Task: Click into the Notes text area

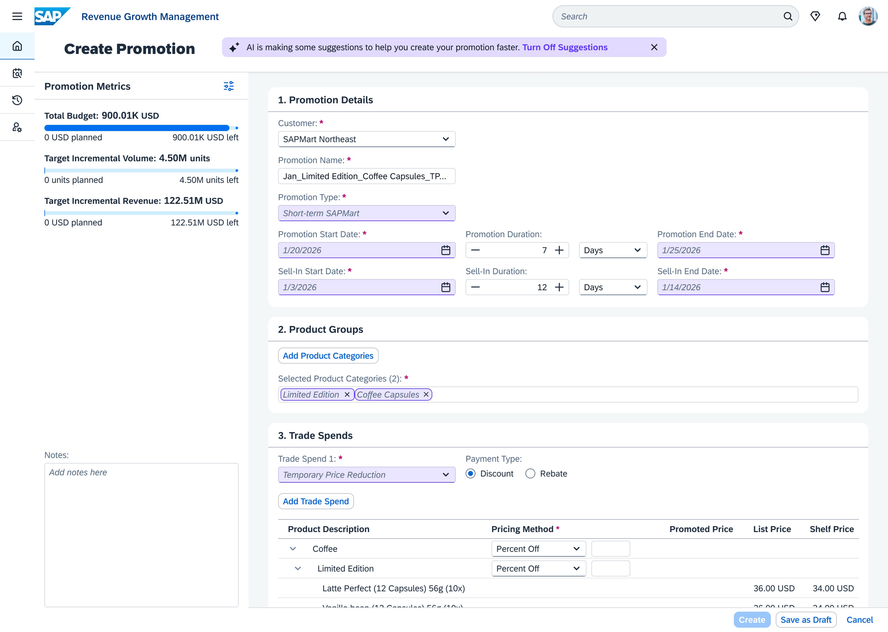Action: [x=141, y=535]
